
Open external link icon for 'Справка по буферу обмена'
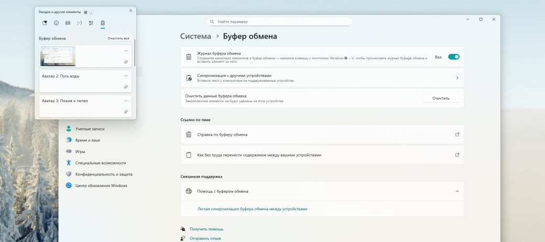tap(457, 135)
